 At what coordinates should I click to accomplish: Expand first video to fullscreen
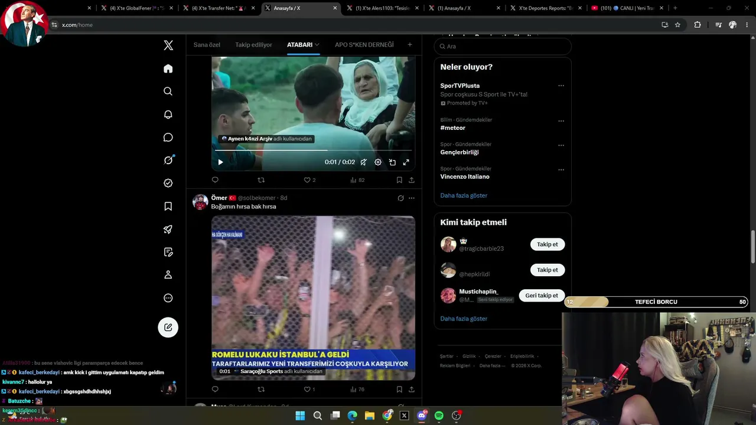(x=406, y=162)
